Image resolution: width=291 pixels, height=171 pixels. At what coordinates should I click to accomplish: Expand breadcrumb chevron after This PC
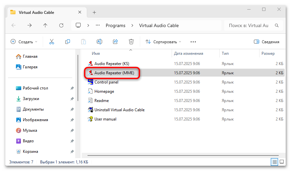point(88,25)
